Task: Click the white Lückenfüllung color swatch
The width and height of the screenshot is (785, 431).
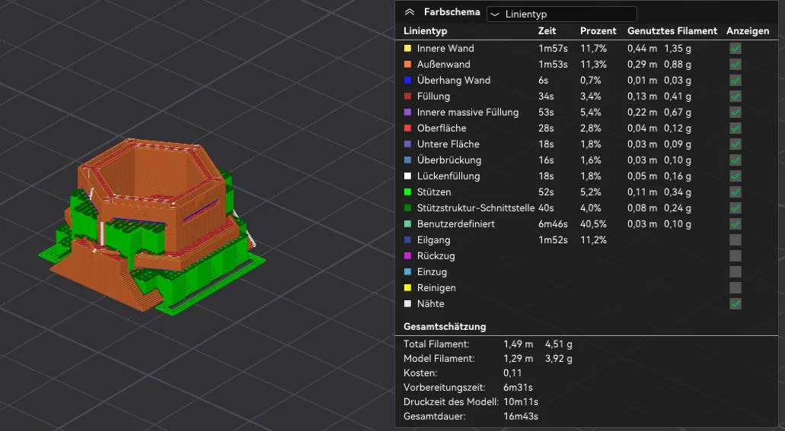Action: tap(407, 176)
